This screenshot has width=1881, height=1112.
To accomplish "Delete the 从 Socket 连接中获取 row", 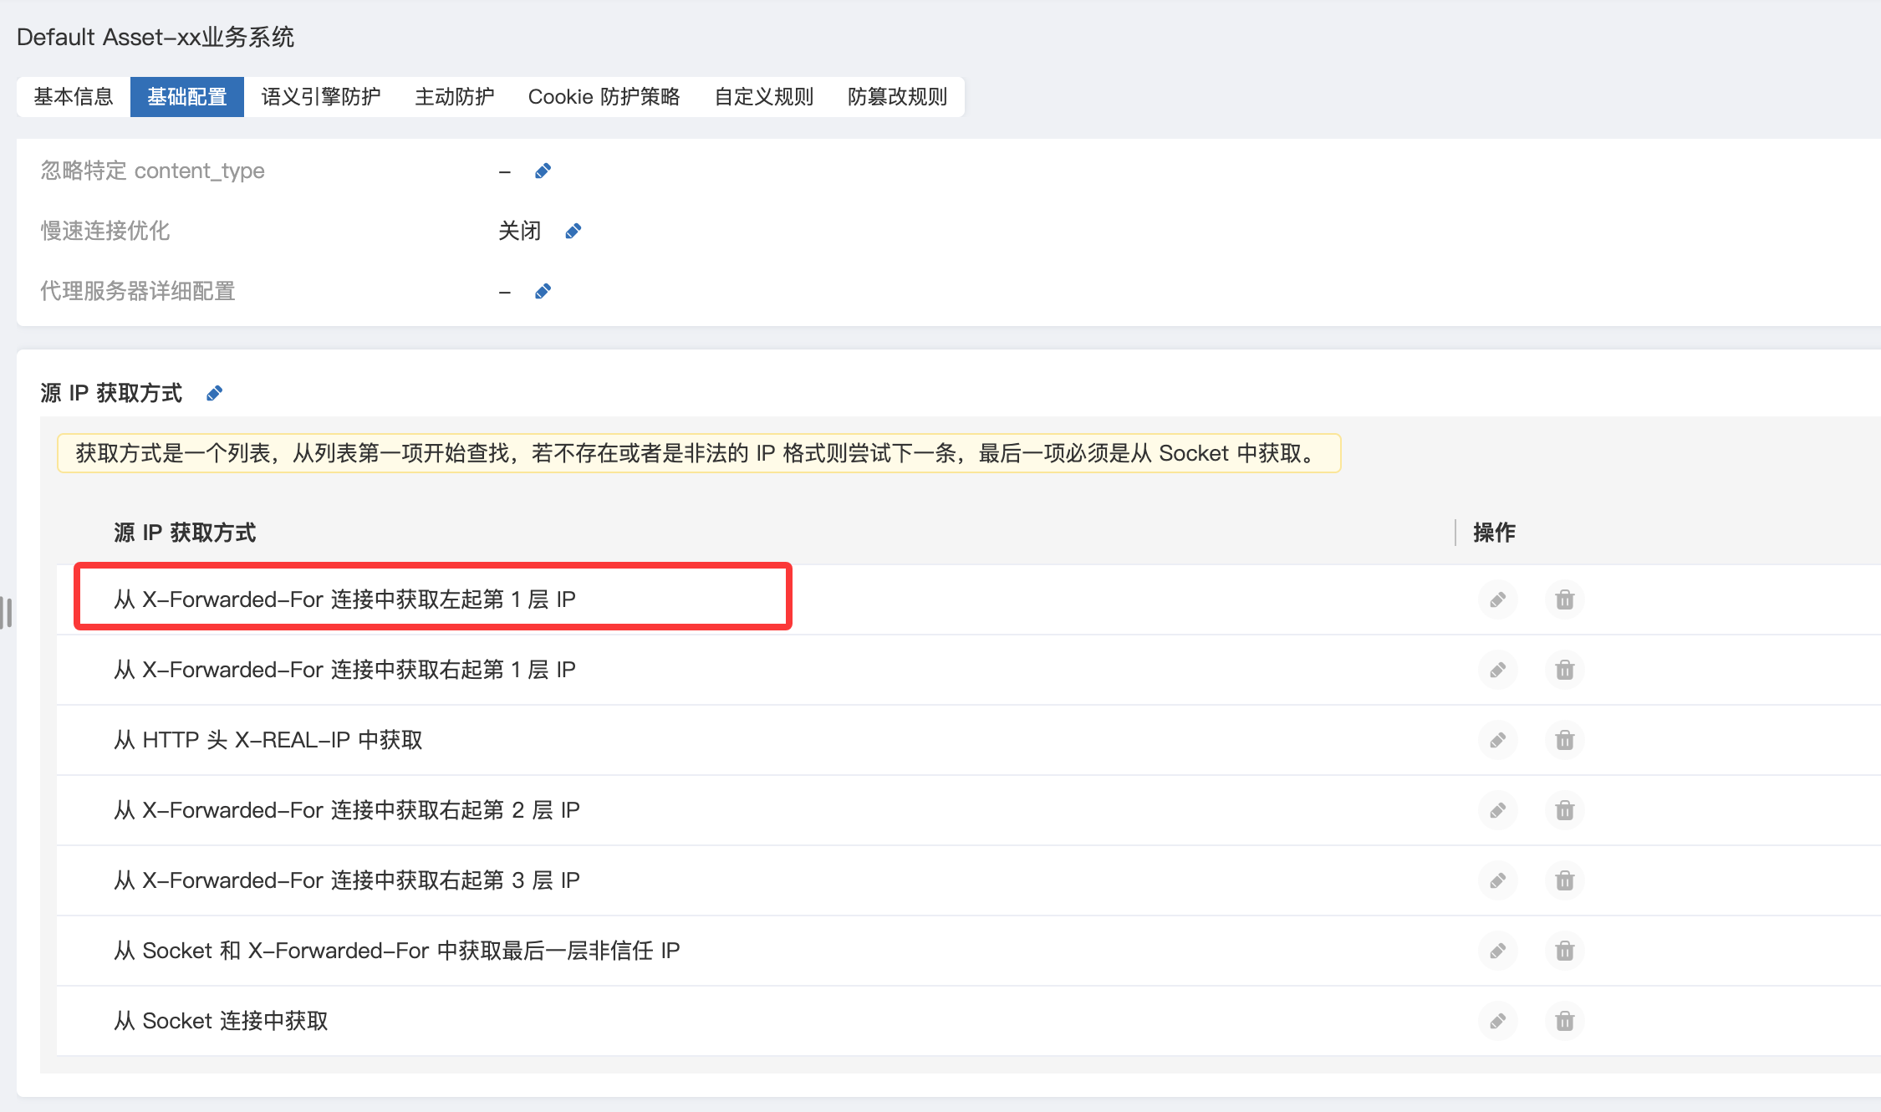I will 1564,1021.
